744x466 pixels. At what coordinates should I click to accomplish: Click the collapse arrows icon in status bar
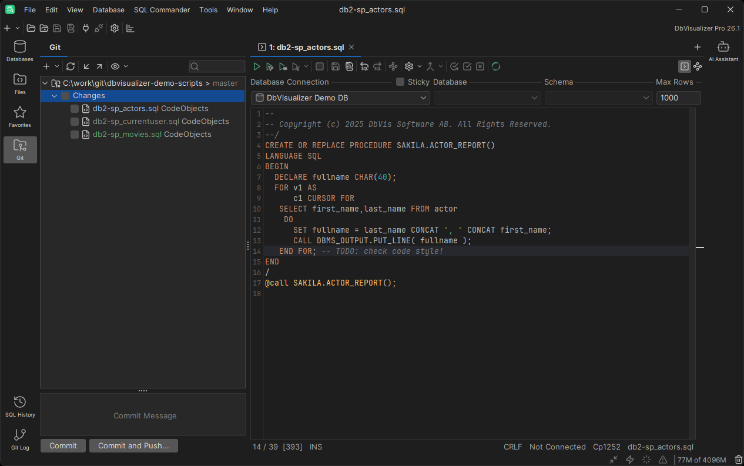[x=614, y=460]
